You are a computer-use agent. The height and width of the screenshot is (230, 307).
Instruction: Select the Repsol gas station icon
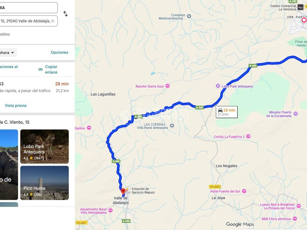pos(127,190)
